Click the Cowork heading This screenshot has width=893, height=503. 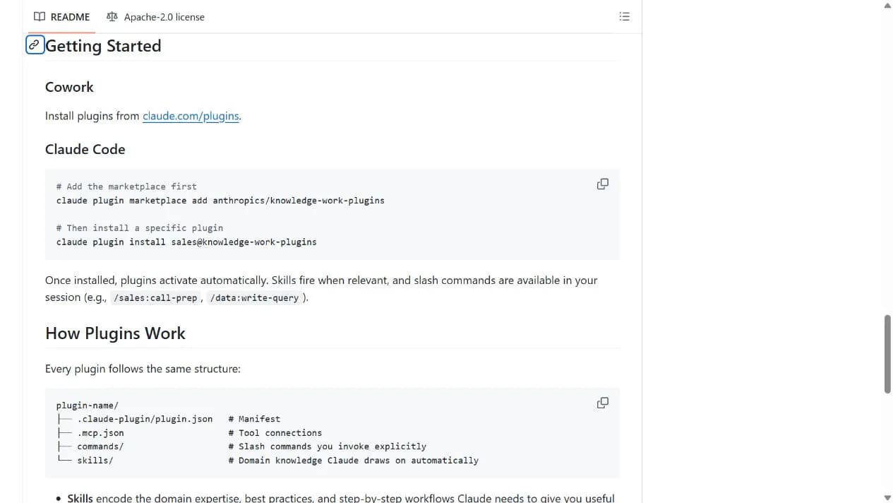pyautogui.click(x=69, y=87)
